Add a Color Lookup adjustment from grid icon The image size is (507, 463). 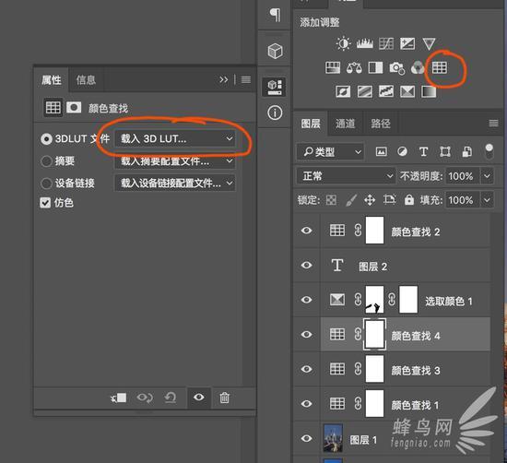(x=440, y=67)
